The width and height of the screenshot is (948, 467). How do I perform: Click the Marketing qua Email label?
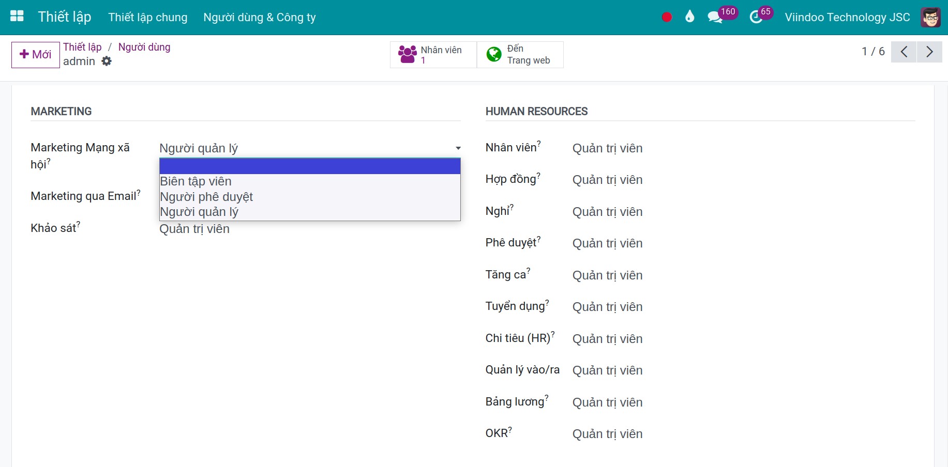click(x=85, y=196)
